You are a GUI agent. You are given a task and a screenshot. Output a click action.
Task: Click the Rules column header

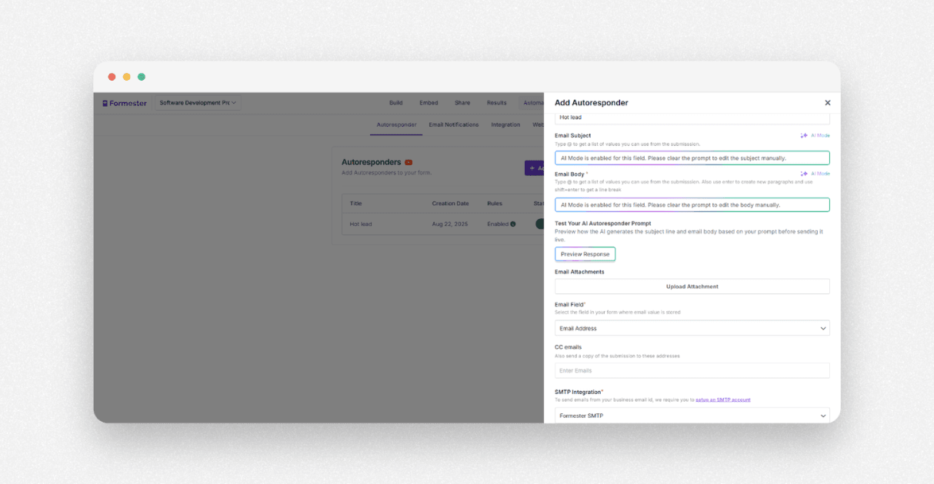click(x=495, y=204)
